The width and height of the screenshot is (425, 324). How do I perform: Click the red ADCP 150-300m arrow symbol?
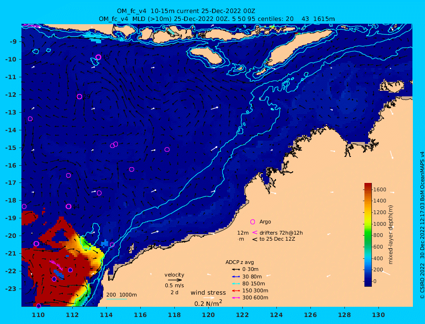236,290
